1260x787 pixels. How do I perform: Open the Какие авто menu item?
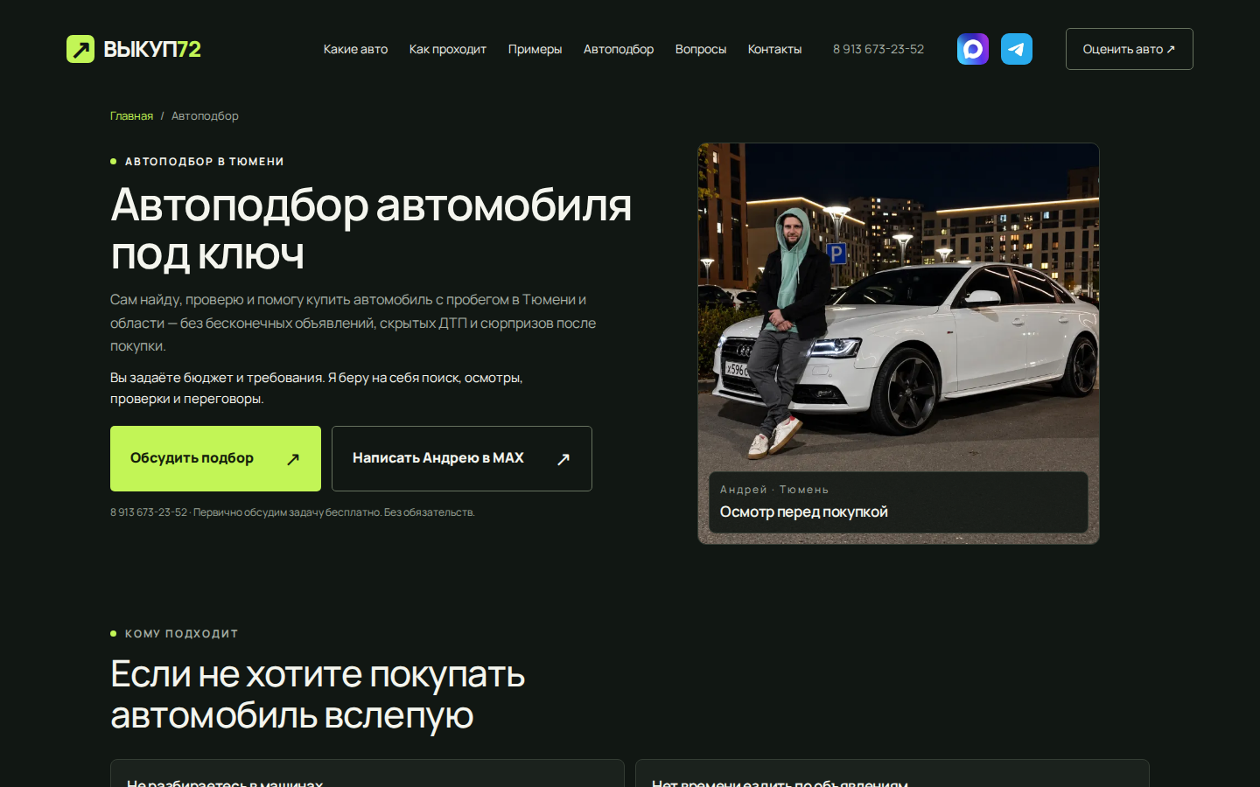[355, 49]
